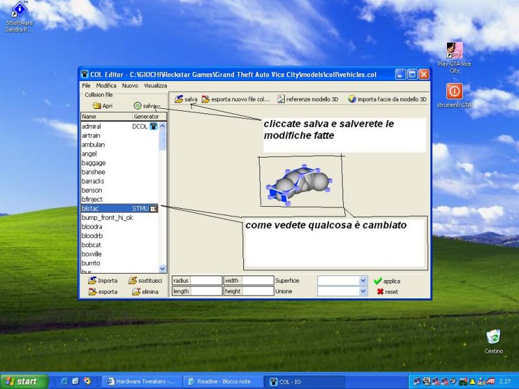Click esporta nuovo file col icon
The image size is (519, 389).
click(x=206, y=99)
